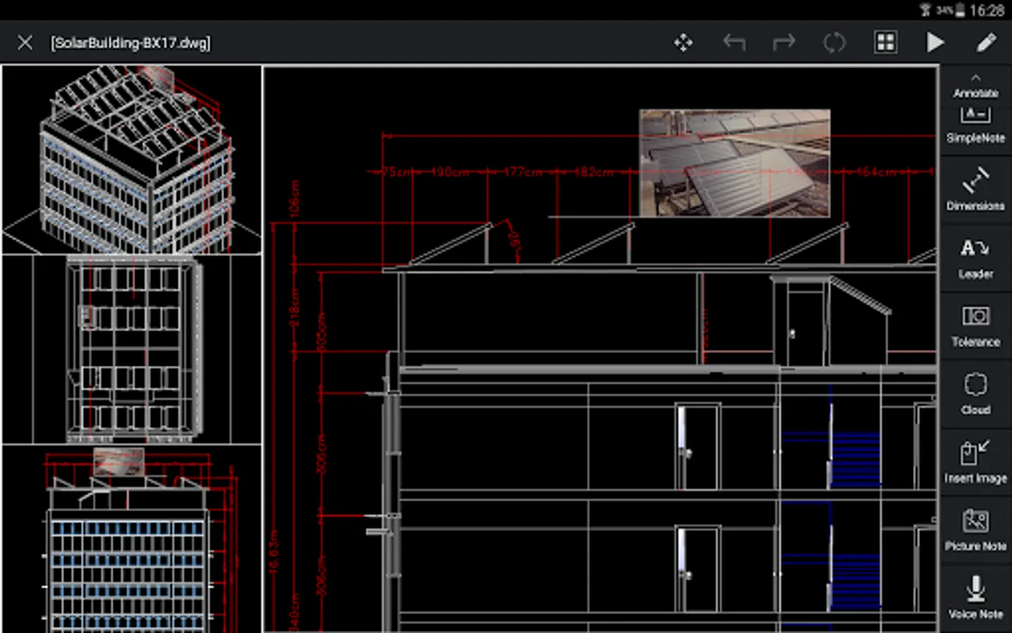This screenshot has width=1012, height=633.
Task: Open the isometric 3D building viewport
Action: [x=132, y=160]
